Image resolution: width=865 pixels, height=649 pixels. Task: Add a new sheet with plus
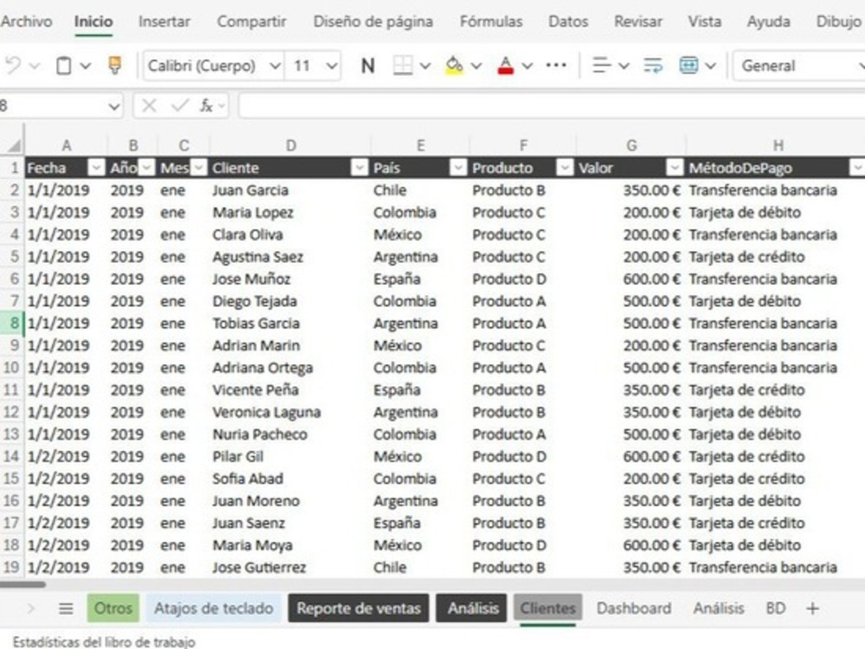point(812,608)
